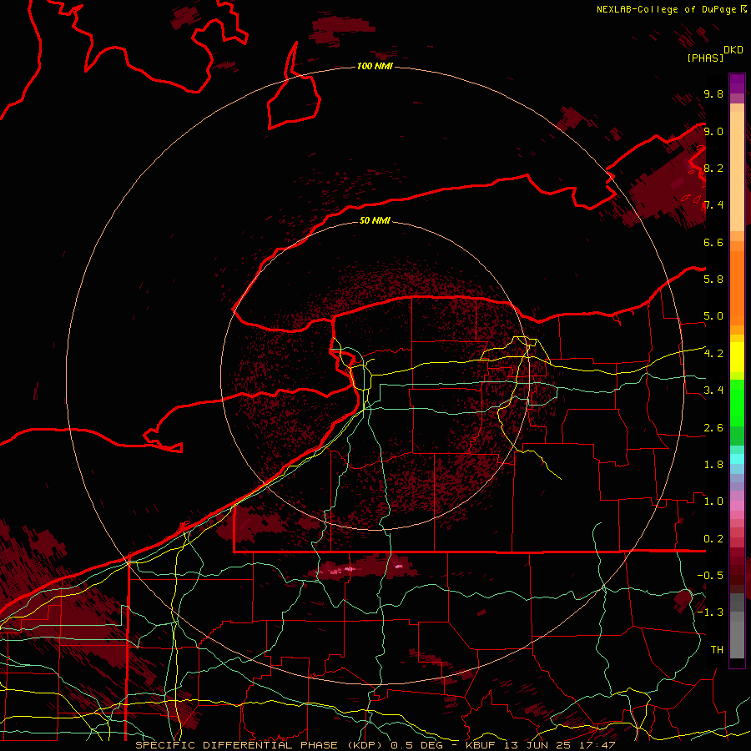Viewport: 751px width, 751px height.
Task: Select the 1.8 legend value
Action: pos(713,465)
